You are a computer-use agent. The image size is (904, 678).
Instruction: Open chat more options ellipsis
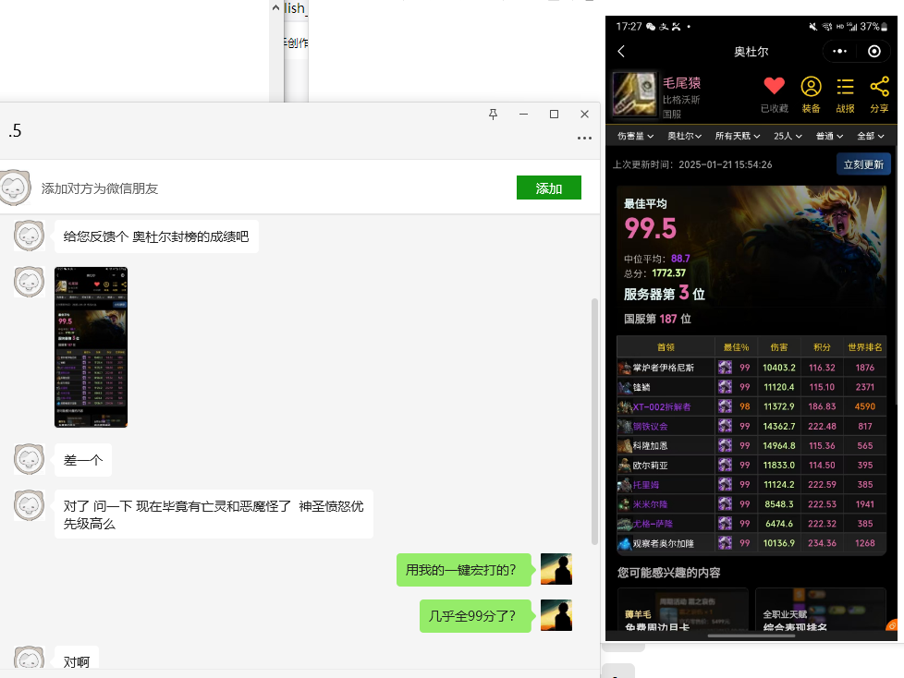[584, 139]
